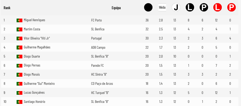The image size is (241, 106).
Task: Select HC Sintra "B" team name
Action: tap(99, 75)
